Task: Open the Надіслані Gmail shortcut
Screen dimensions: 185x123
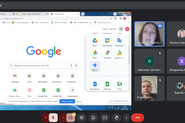Action: click(x=15, y=77)
